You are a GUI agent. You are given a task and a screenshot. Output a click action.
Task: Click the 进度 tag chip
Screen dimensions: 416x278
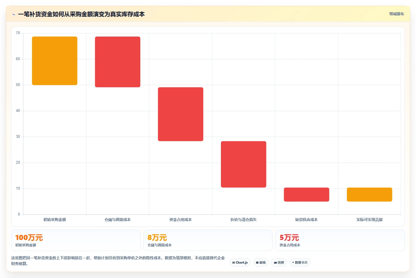[279, 262]
